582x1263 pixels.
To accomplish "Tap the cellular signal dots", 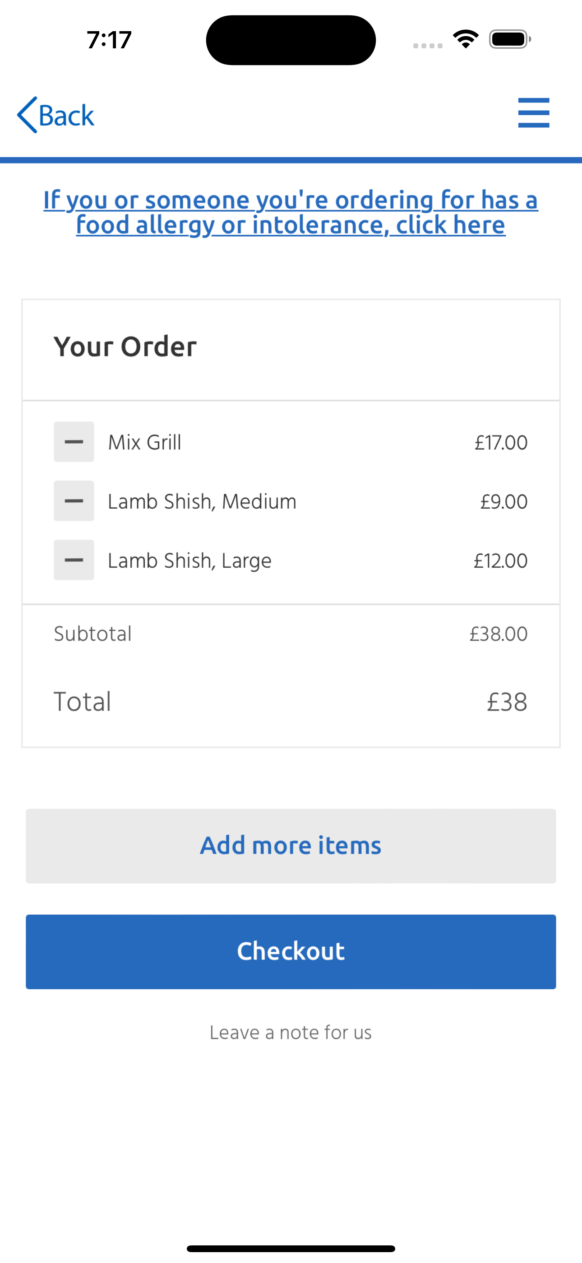I will pos(428,46).
